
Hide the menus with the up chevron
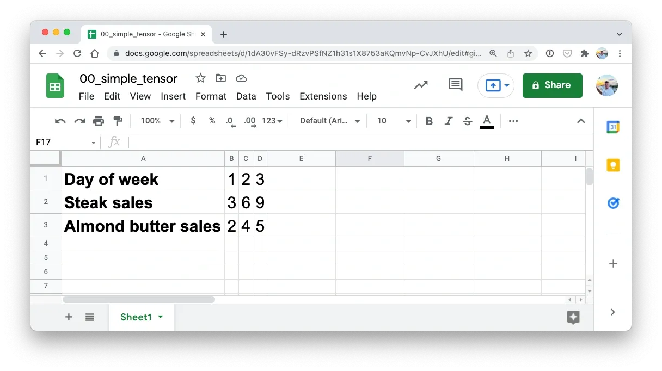(581, 121)
